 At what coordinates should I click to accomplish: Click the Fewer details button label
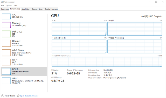pos(10,96)
